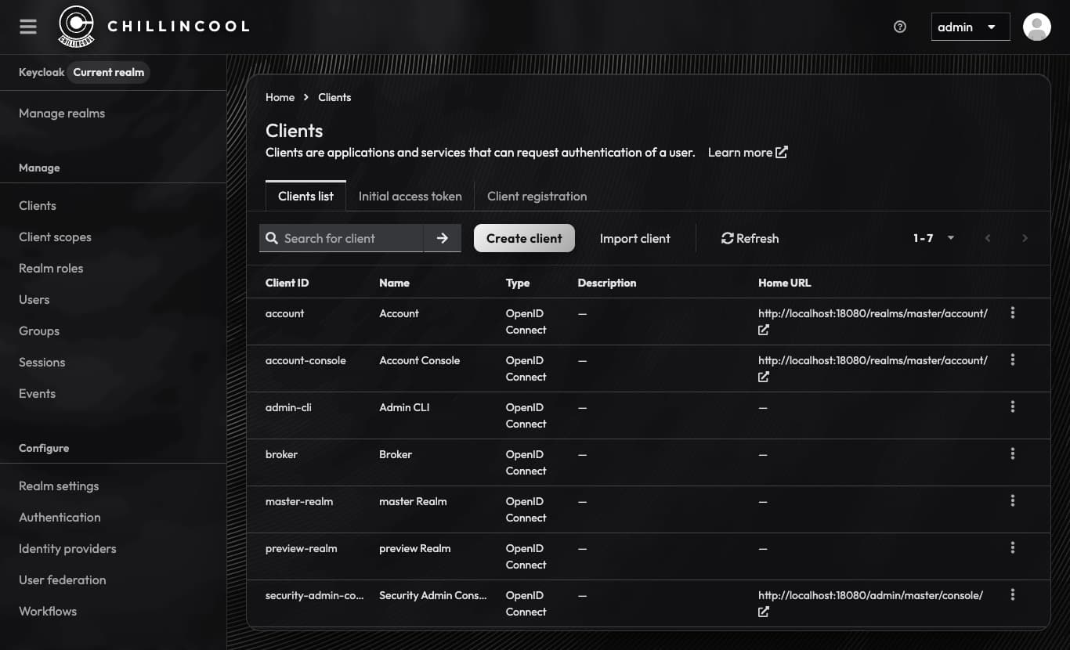Open Client scopes in sidebar
Viewport: 1070px width, 650px height.
coord(55,237)
